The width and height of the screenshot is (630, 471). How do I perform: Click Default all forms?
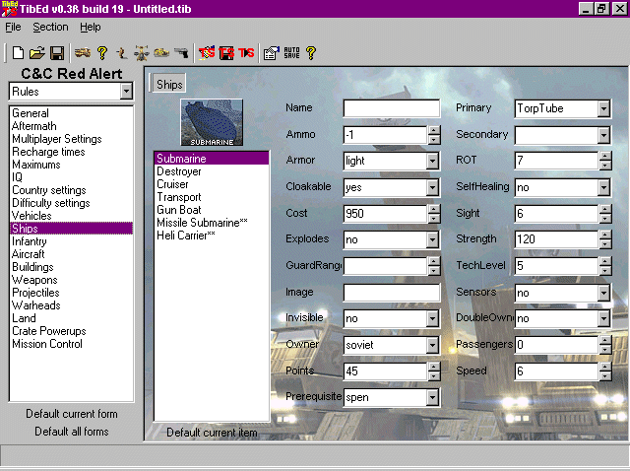coord(72,432)
